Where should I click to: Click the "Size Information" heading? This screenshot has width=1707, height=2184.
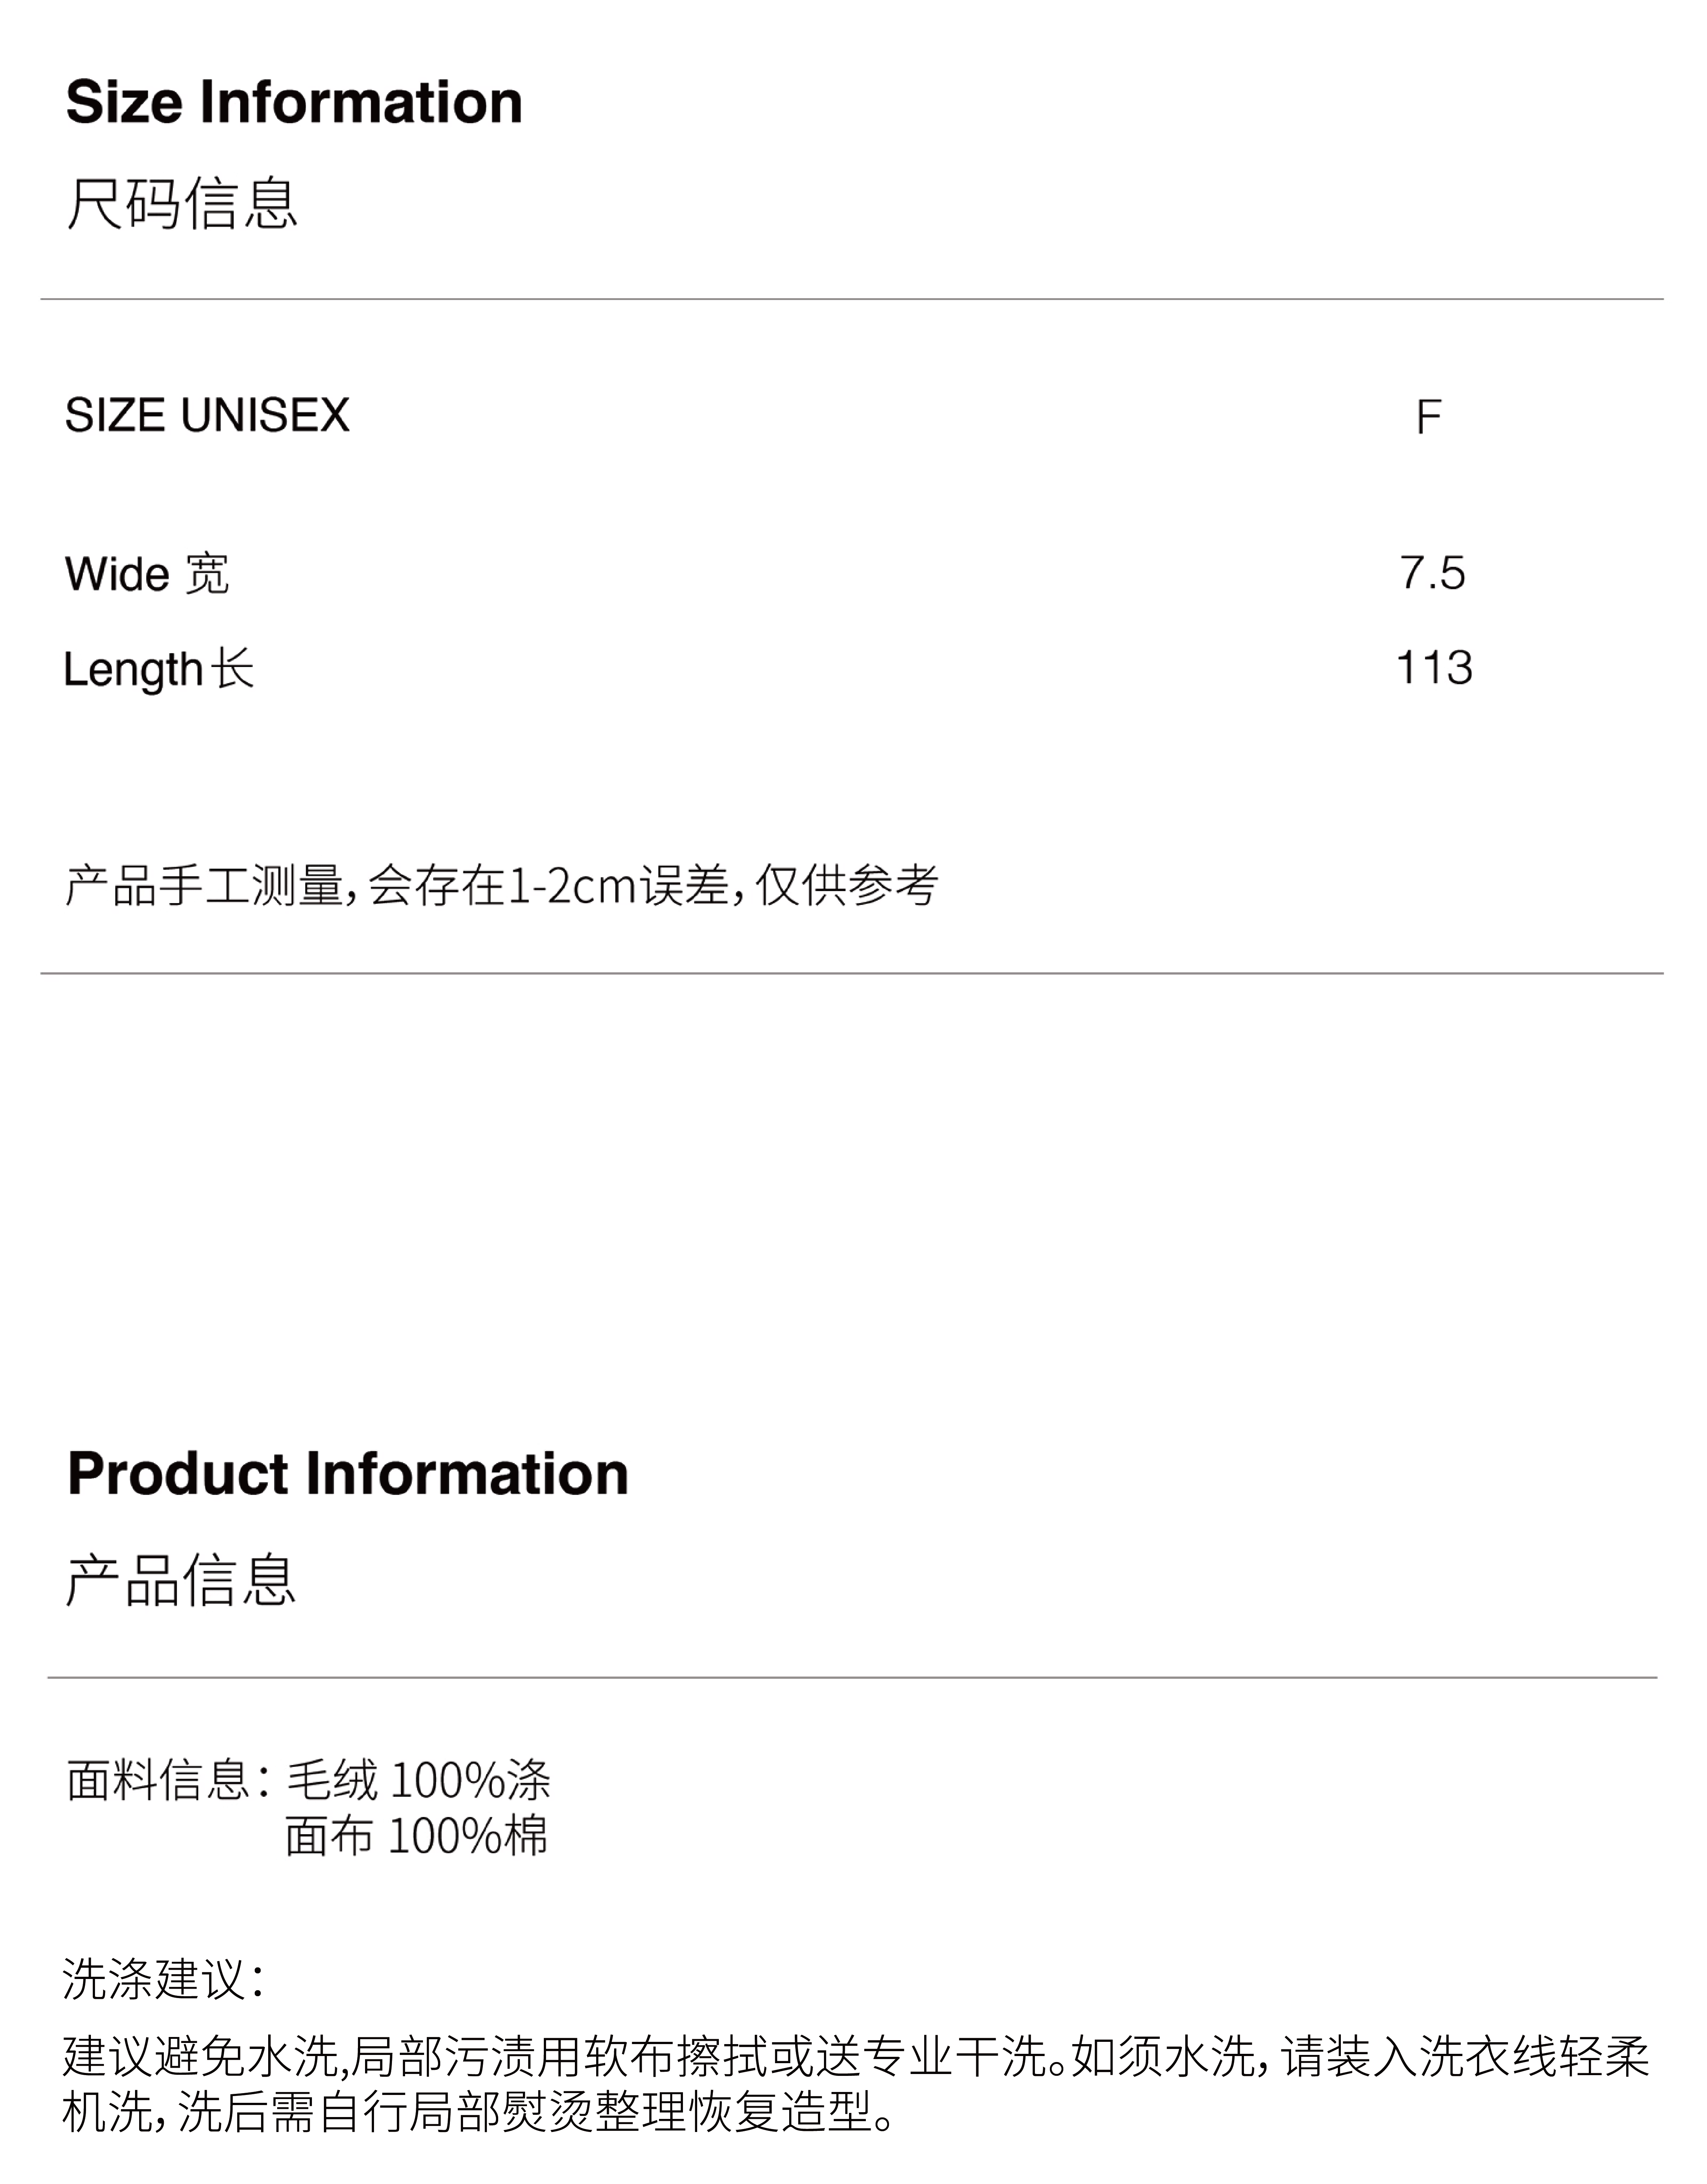pyautogui.click(x=294, y=102)
